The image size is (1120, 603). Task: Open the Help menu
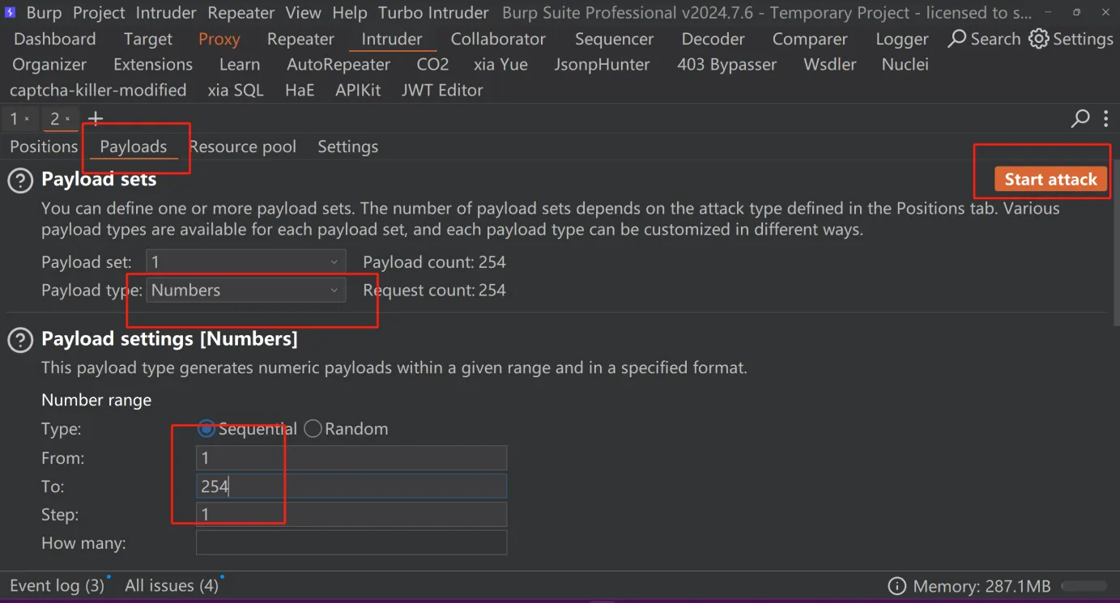(349, 13)
